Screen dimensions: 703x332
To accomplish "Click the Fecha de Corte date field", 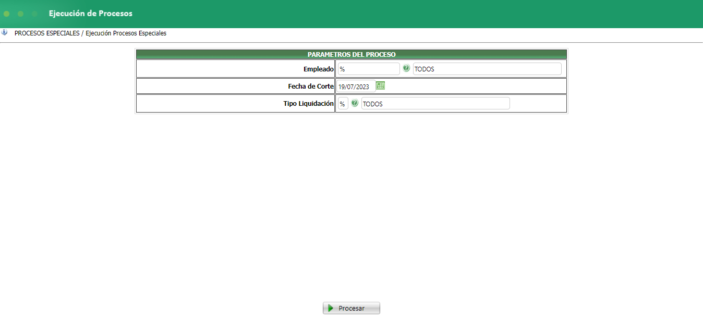I will 356,87.
